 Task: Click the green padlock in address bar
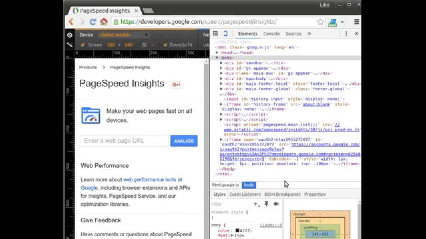(116, 22)
